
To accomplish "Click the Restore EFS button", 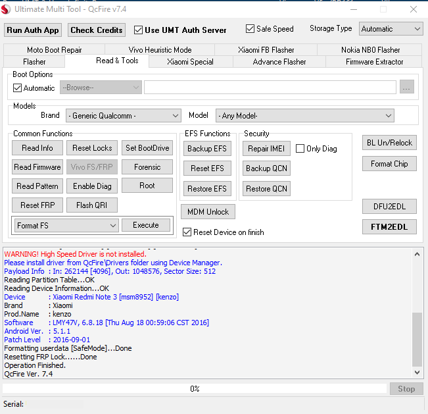I will click(x=207, y=188).
